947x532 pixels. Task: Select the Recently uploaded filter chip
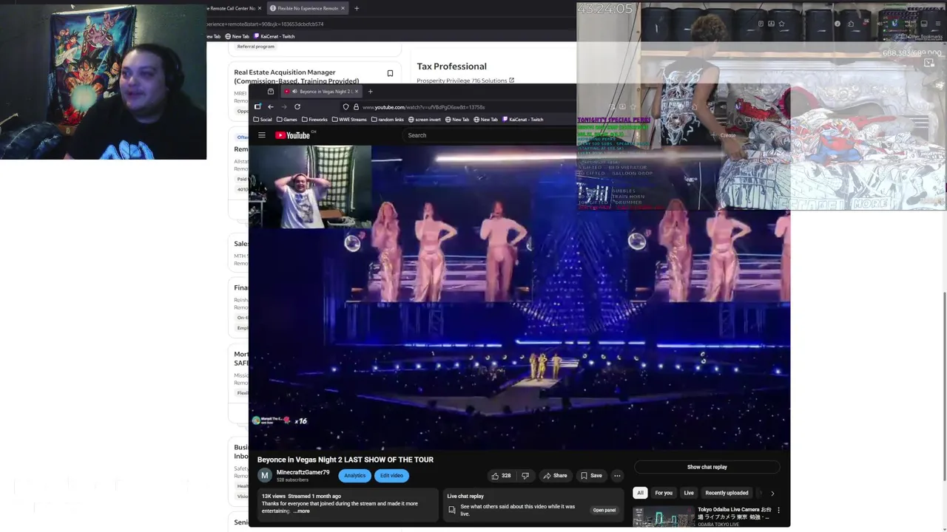pyautogui.click(x=727, y=493)
